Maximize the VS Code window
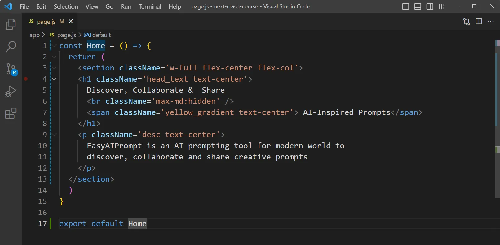The width and height of the screenshot is (500, 245). [x=474, y=6]
